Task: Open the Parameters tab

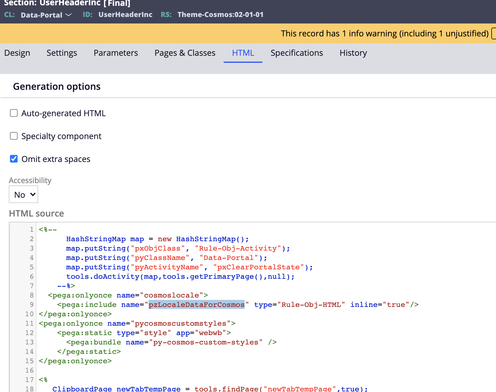Action: 116,53
